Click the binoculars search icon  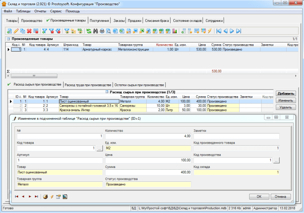point(95,31)
